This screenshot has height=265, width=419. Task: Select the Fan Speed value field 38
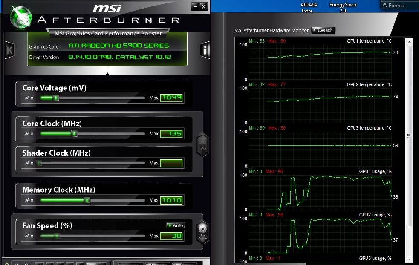(171, 236)
